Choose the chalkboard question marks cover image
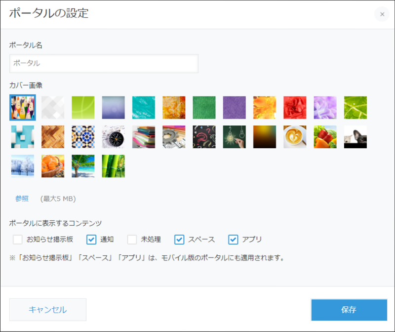This screenshot has width=395, height=332. coord(204,137)
